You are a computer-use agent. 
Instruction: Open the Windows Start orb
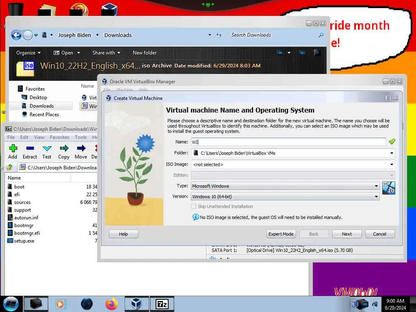pos(11,304)
